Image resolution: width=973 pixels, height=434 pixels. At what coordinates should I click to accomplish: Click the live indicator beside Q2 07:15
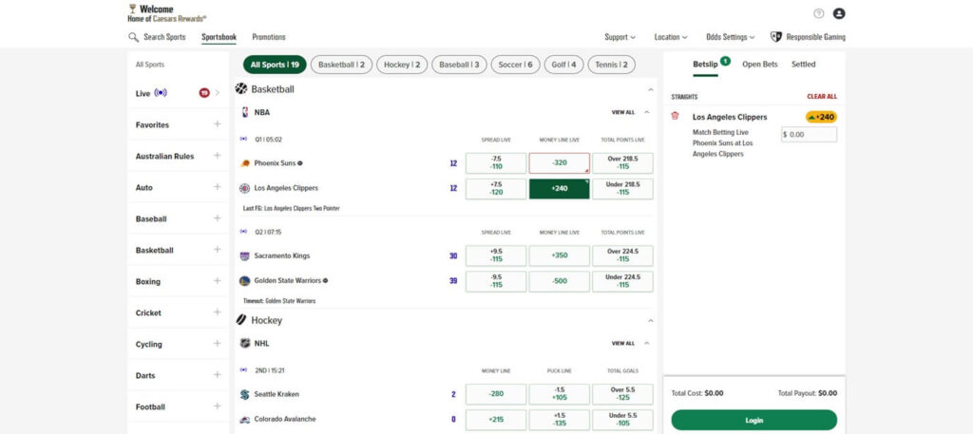pos(243,232)
